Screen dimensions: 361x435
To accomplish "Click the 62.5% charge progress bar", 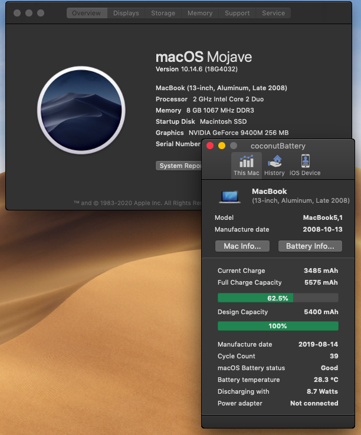I will 278,298.
